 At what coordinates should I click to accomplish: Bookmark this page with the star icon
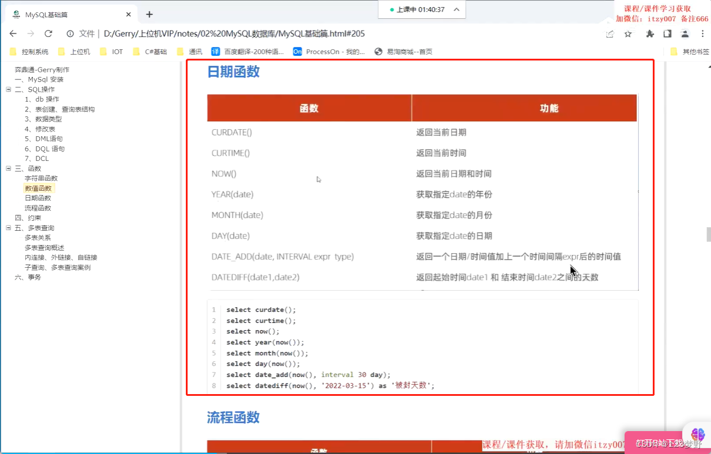click(x=628, y=34)
